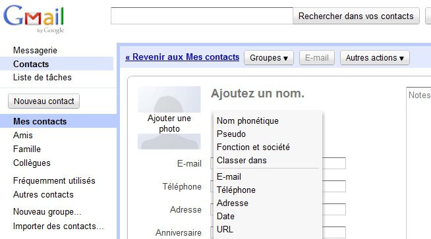431x239 pixels.
Task: Click Importer des contacts link
Action: tap(59, 226)
